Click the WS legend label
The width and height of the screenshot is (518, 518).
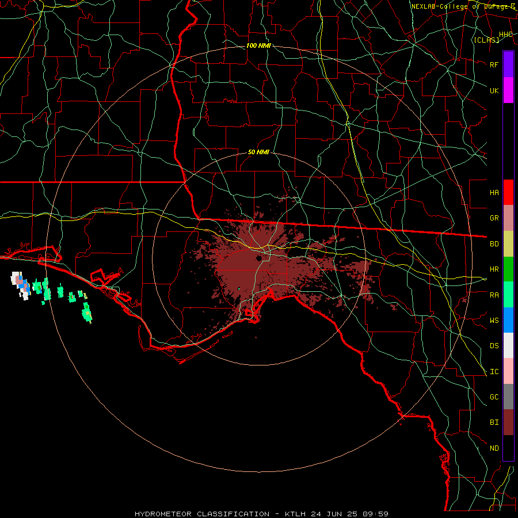(x=494, y=320)
